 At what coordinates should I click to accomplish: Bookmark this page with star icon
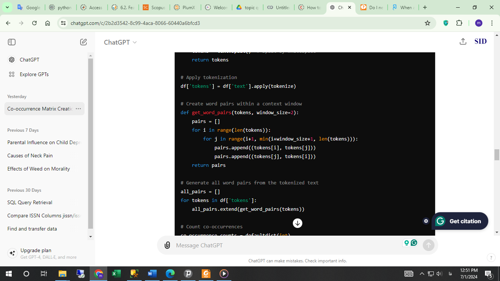(x=427, y=23)
